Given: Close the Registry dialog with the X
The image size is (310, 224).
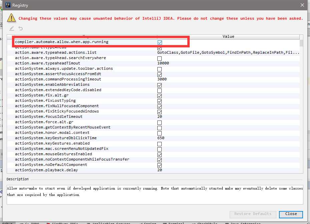Looking at the screenshot, I should [302, 5].
